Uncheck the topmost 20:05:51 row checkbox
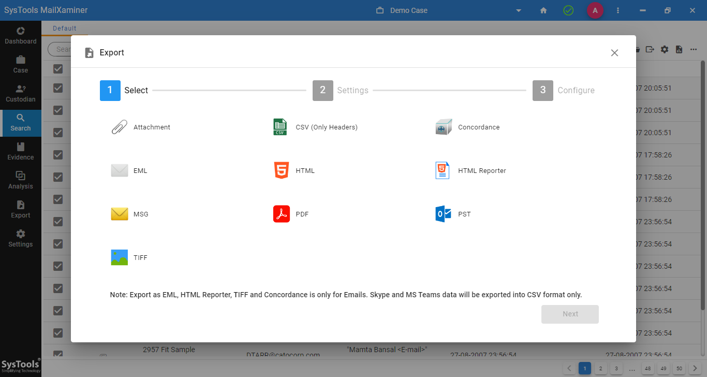 tap(58, 88)
